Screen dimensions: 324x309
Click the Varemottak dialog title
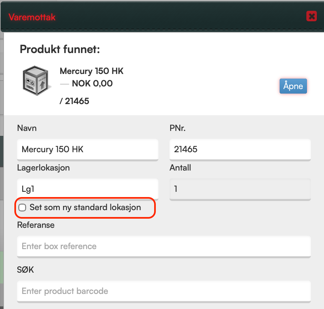pos(32,17)
